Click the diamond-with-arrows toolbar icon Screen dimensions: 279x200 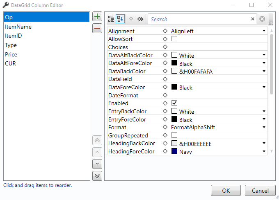[x=140, y=19]
